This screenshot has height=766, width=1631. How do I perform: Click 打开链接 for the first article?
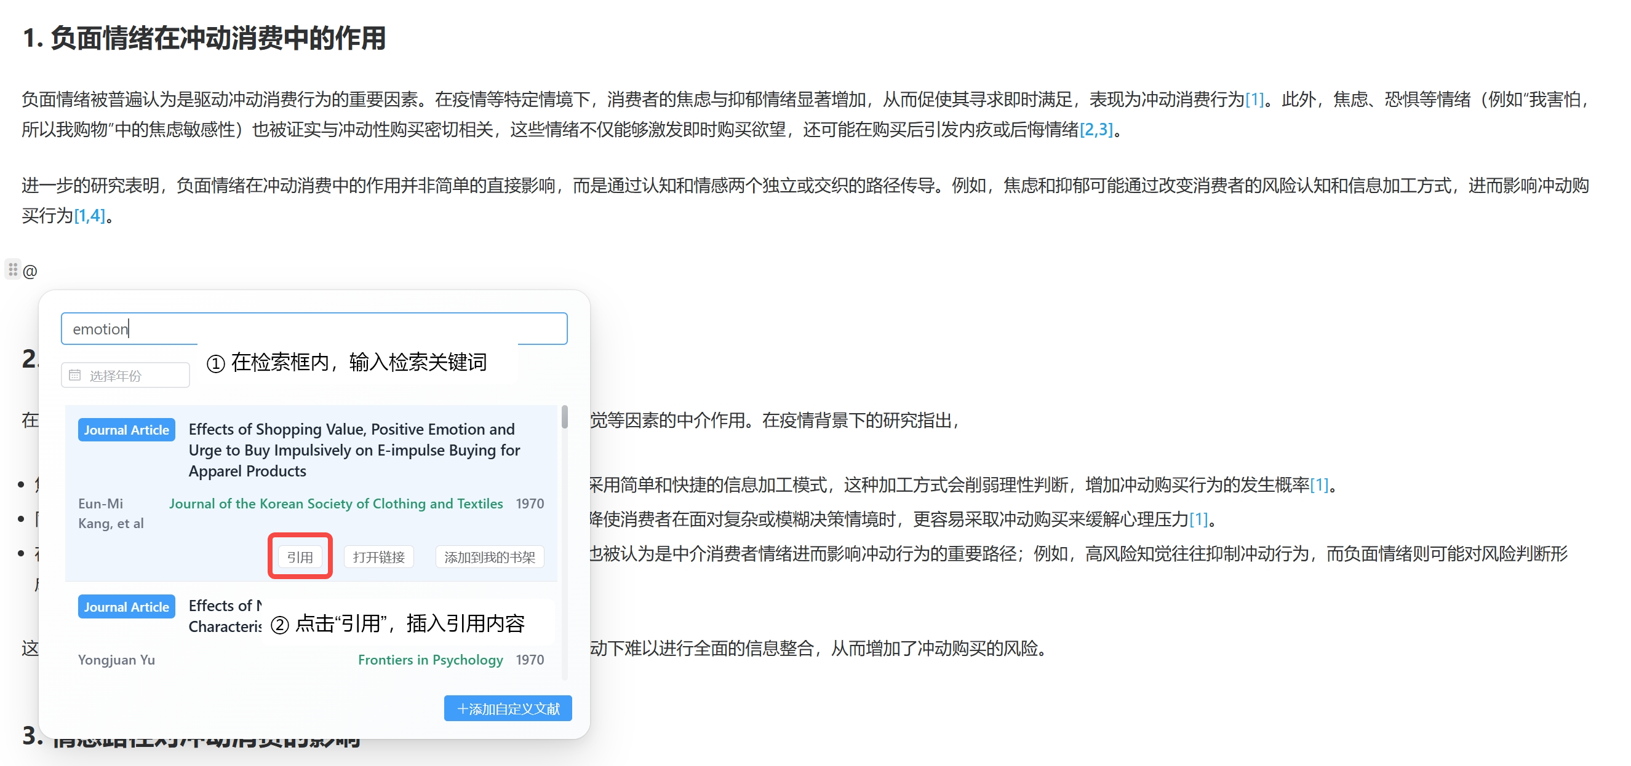pos(378,556)
